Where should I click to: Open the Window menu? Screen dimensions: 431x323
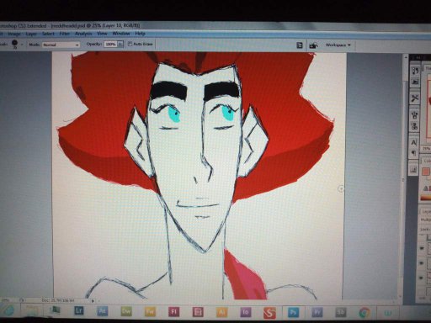(121, 34)
